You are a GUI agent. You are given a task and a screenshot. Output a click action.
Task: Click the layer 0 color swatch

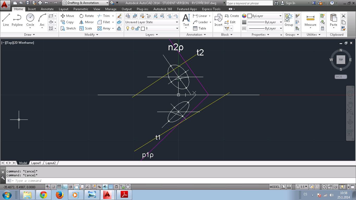(143, 28)
